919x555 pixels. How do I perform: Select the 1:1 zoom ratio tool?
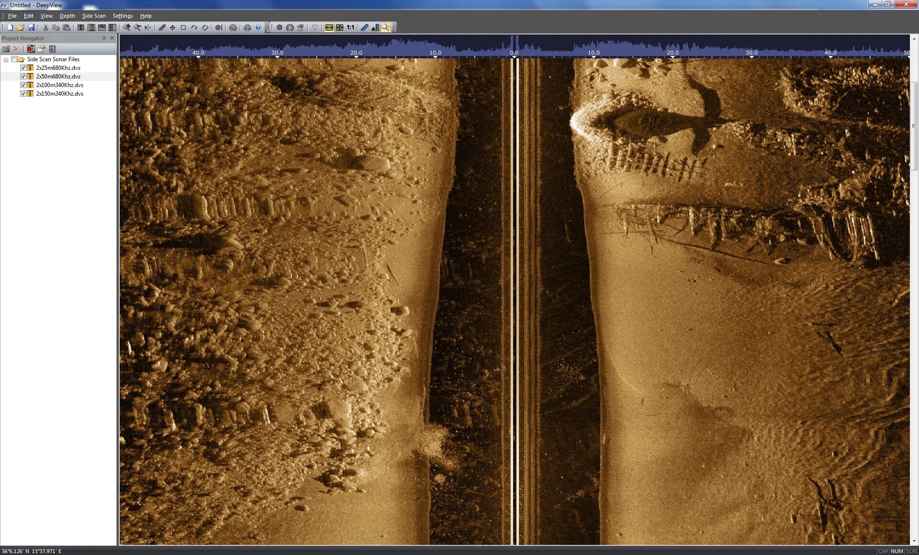(x=350, y=27)
